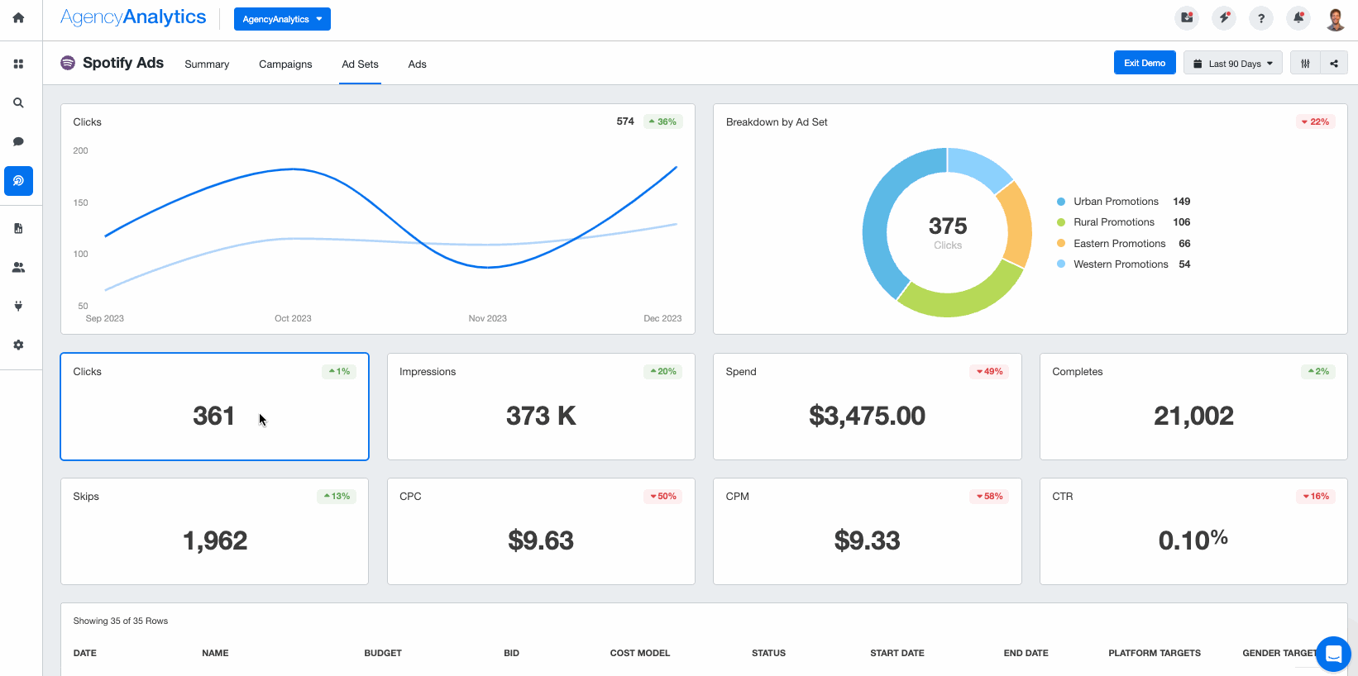Screen dimensions: 1358x676
Task: Open the dashboards grid icon in sidebar
Action: point(18,64)
